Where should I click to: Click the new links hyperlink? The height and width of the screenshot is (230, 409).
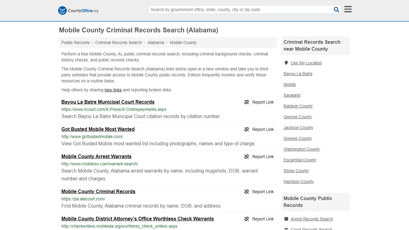click(x=113, y=90)
